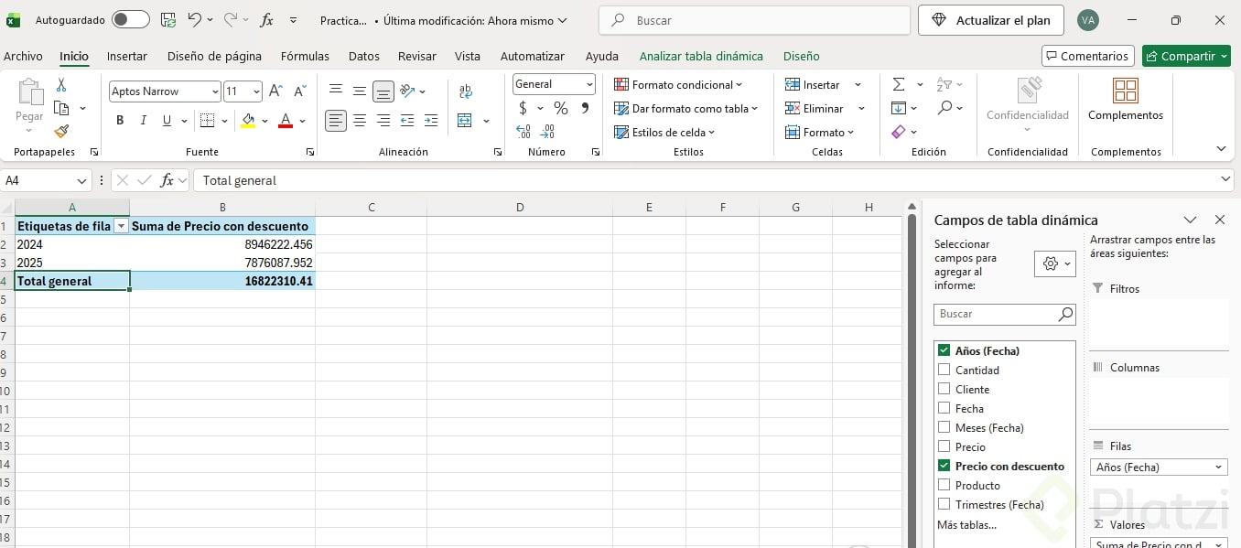Screen dimensions: 1241x548
Task: Select cell B2 value 8946222.456
Action: tap(222, 244)
